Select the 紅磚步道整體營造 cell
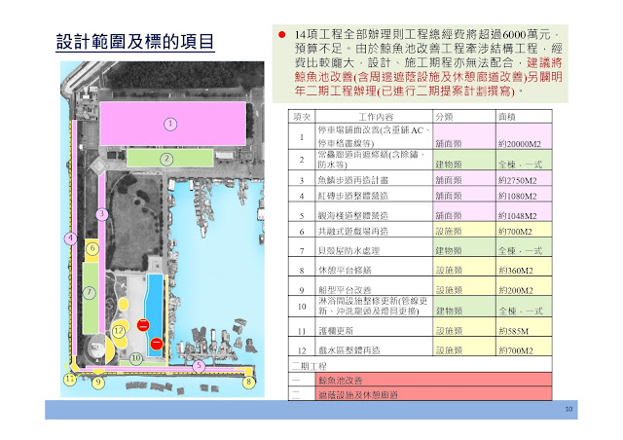 (x=374, y=194)
